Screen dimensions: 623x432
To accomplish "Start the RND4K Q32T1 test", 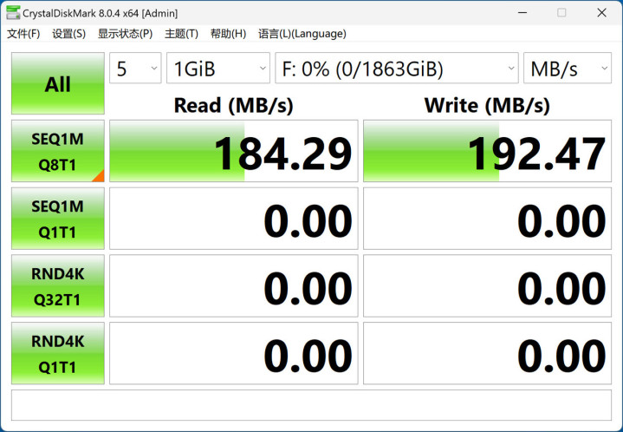I will [x=58, y=286].
